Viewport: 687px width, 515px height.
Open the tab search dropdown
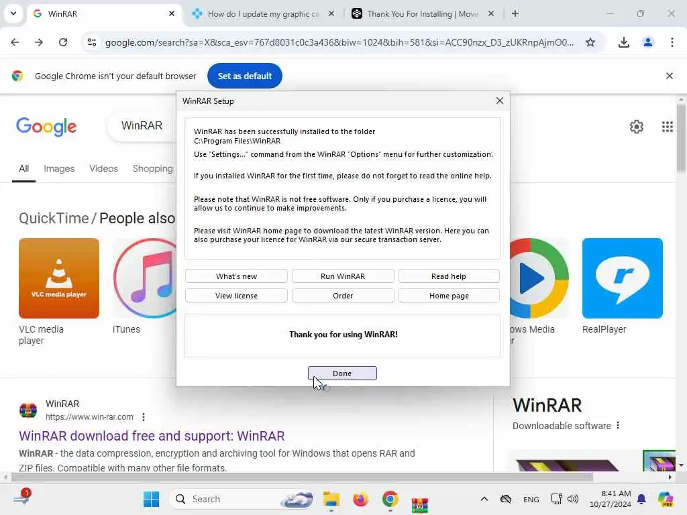tap(13, 13)
